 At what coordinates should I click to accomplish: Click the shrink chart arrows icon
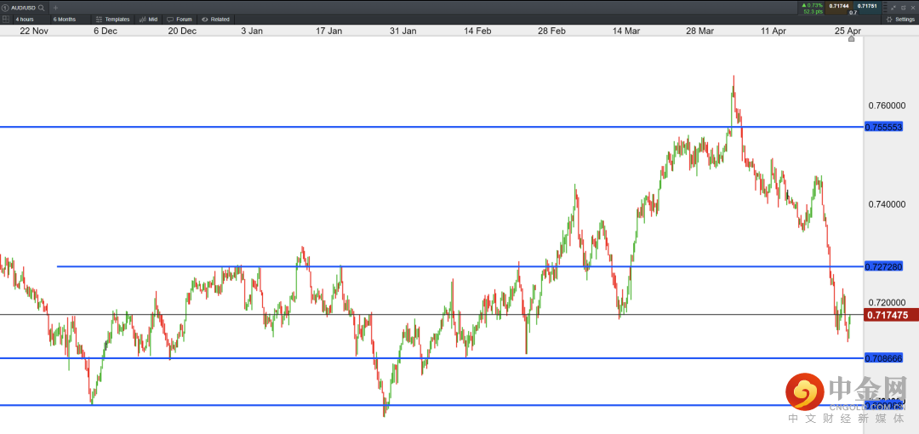[893, 8]
